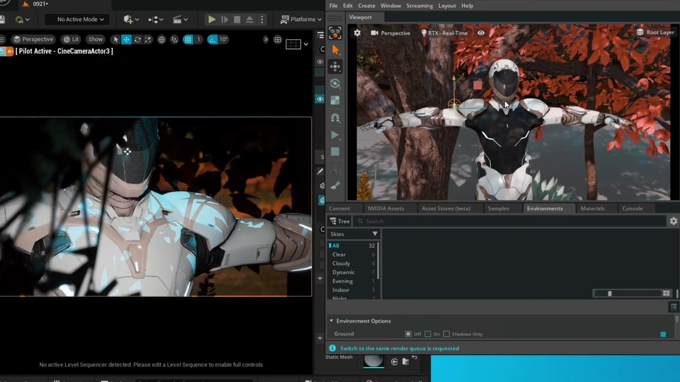Image resolution: width=680 pixels, height=382 pixels.
Task: Click the magnet Snap tool icon
Action: [335, 118]
